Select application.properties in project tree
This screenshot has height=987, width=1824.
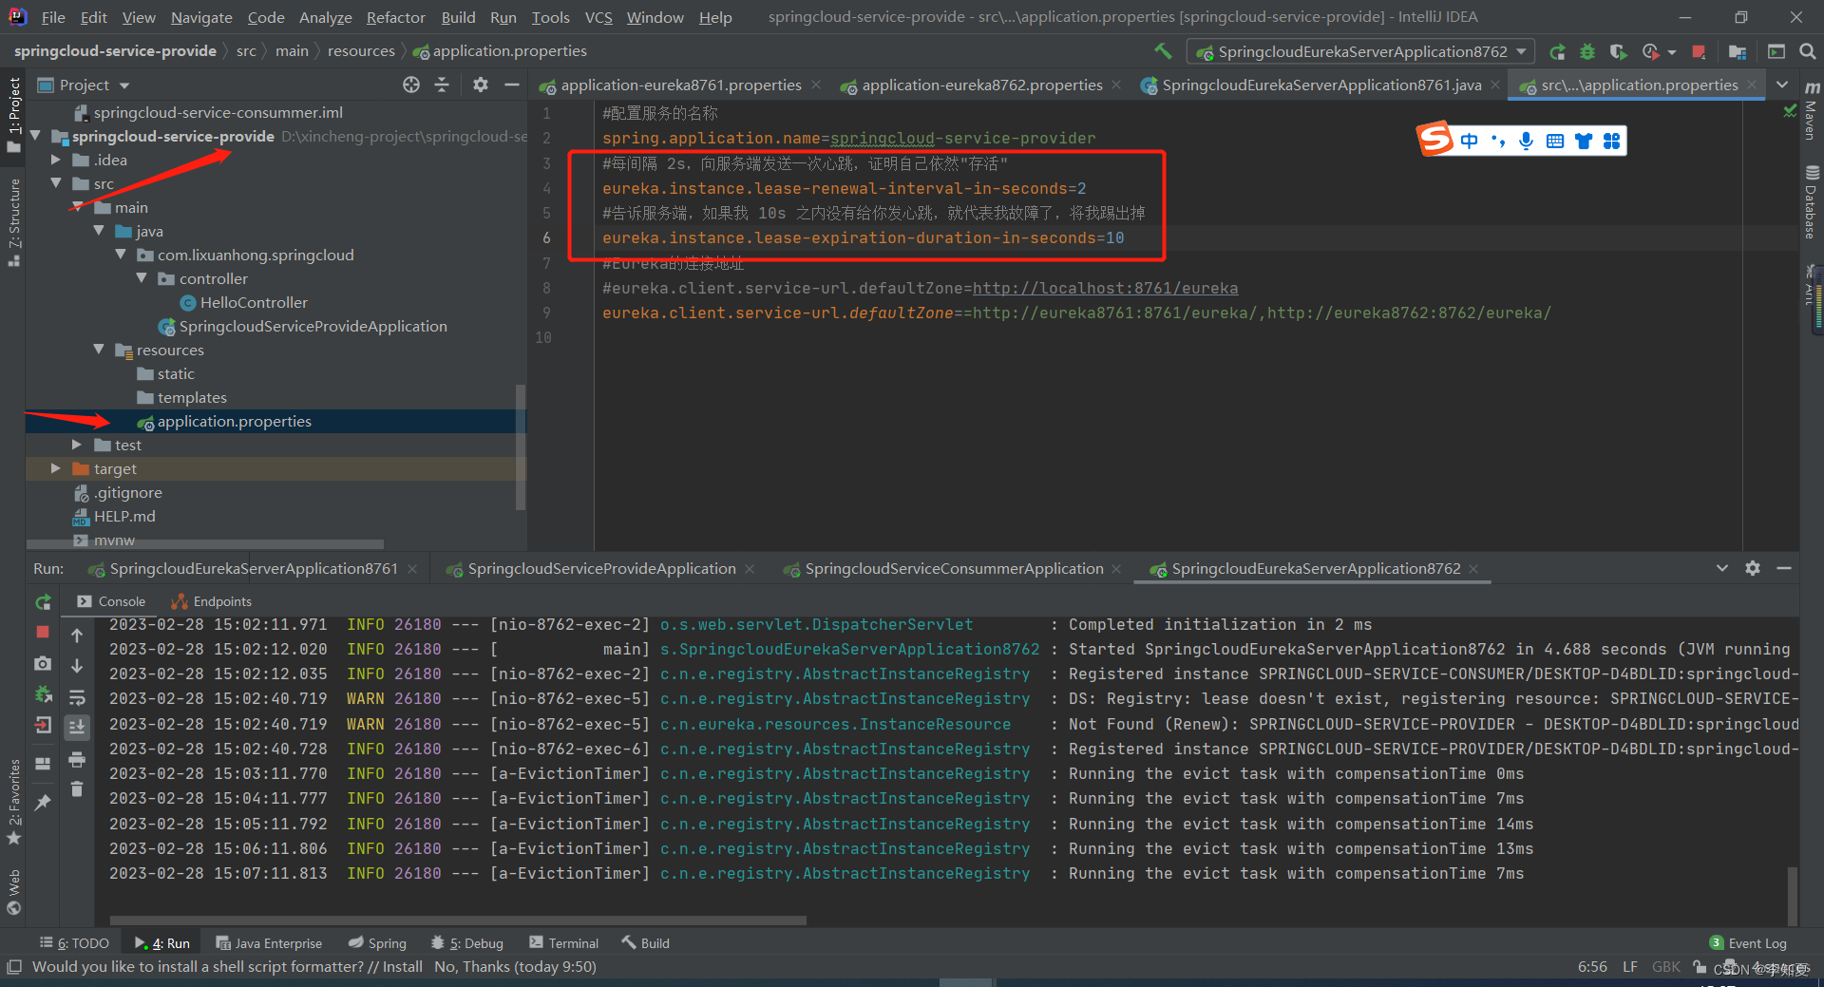234,421
